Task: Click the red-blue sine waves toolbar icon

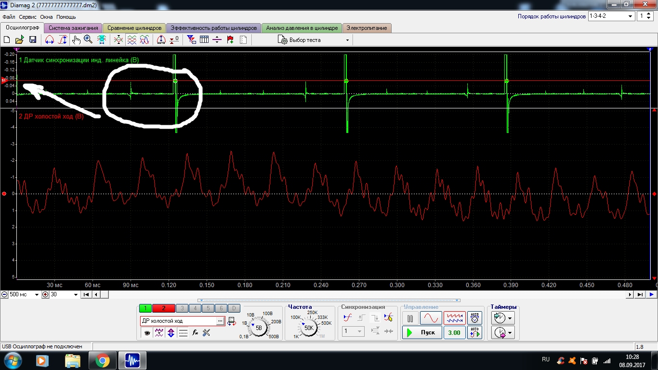Action: click(145, 40)
